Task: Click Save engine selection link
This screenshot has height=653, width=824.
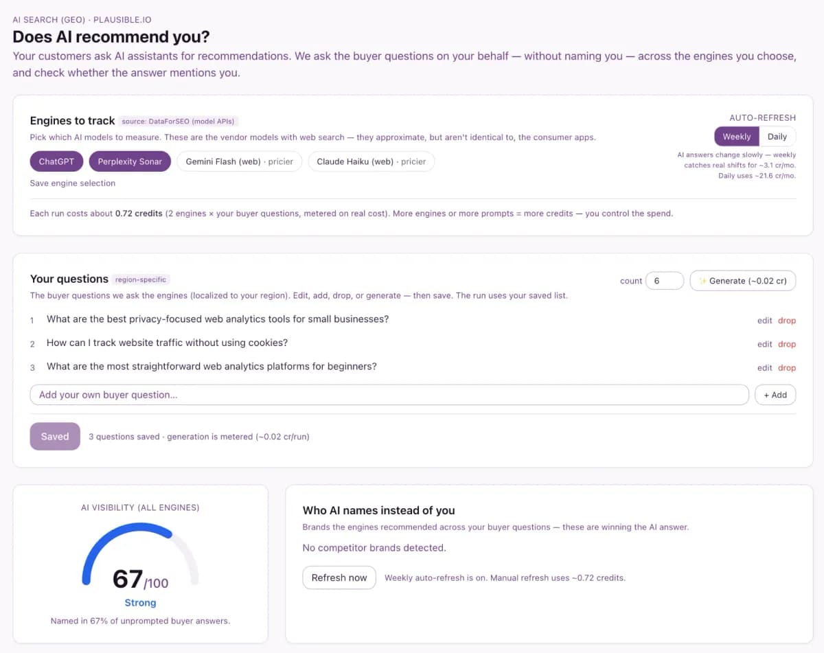Action: click(73, 183)
